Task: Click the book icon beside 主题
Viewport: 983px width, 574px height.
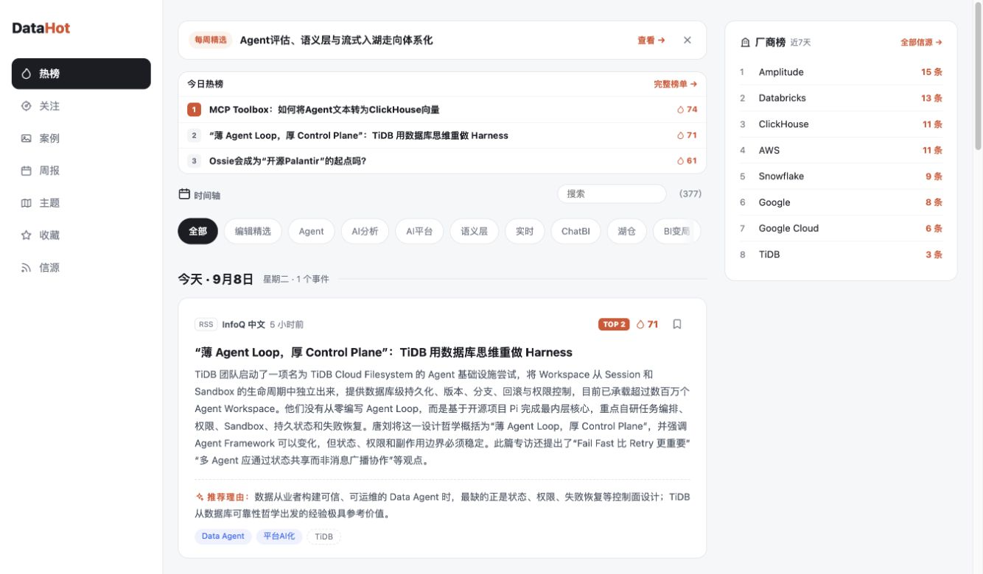Action: tap(27, 203)
